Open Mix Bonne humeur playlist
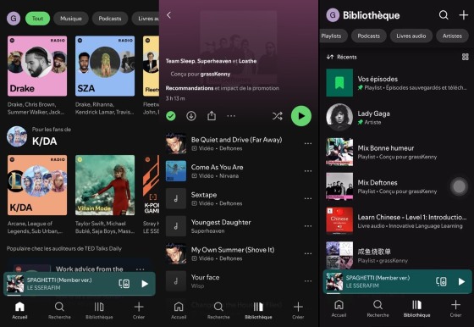 click(x=397, y=152)
